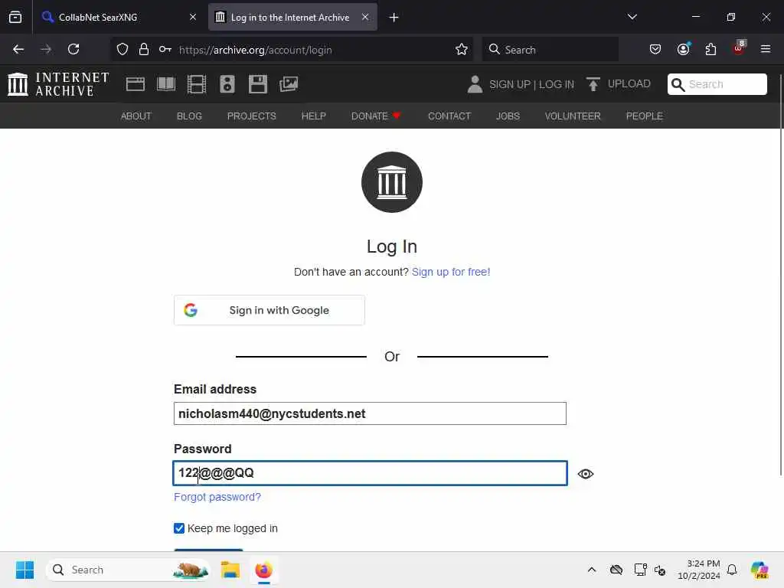Switch to the CollabNet SearXNG tab
The height and width of the screenshot is (588, 784).
pyautogui.click(x=119, y=18)
